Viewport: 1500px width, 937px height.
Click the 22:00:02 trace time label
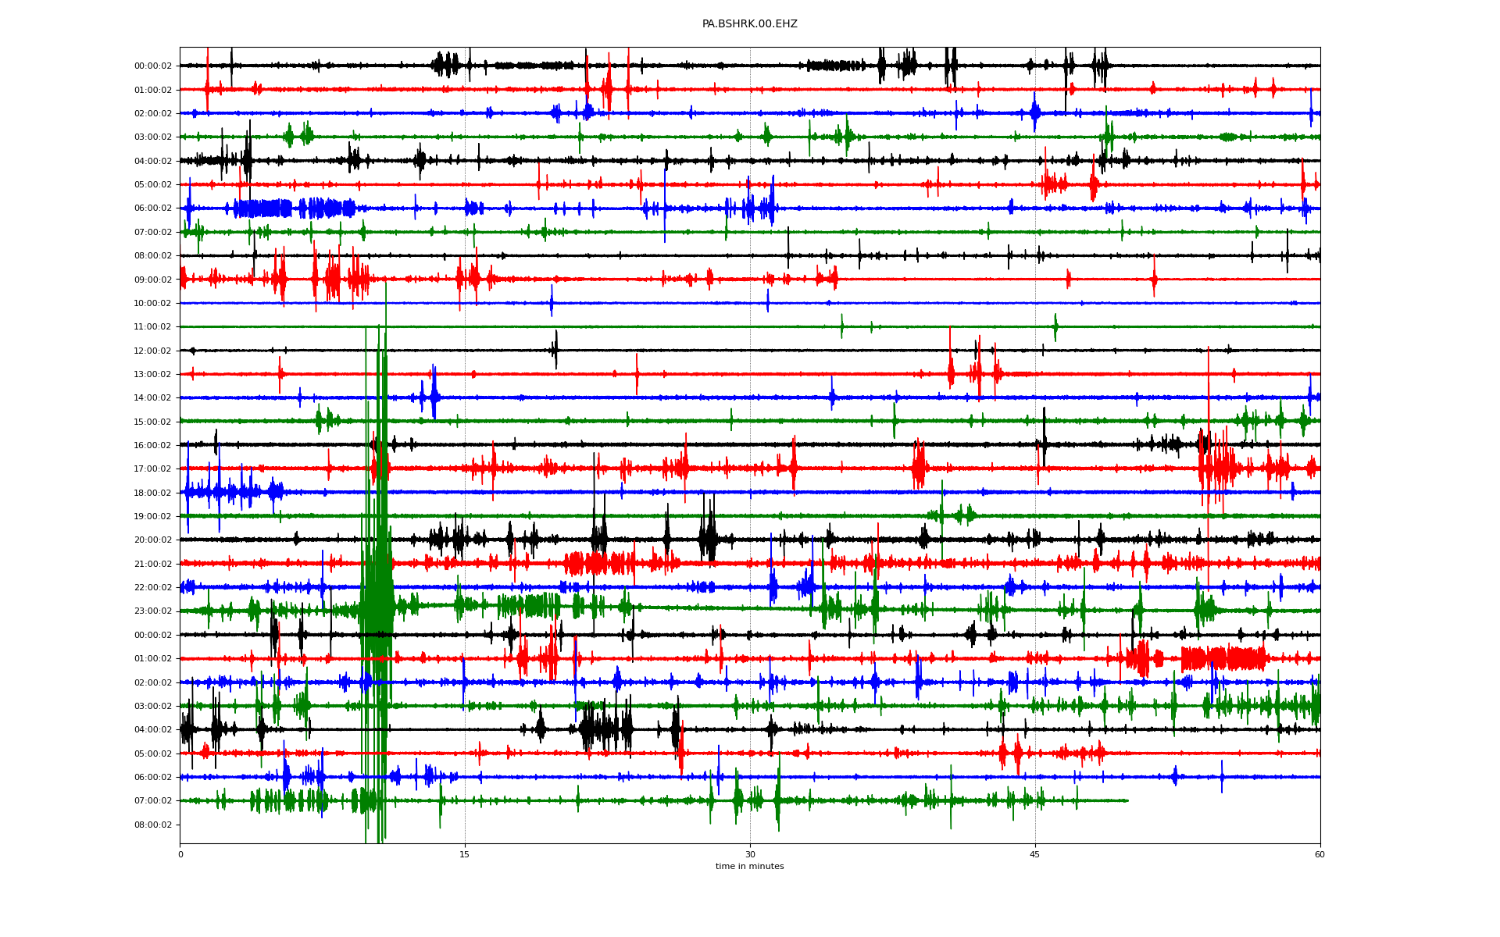(x=152, y=588)
